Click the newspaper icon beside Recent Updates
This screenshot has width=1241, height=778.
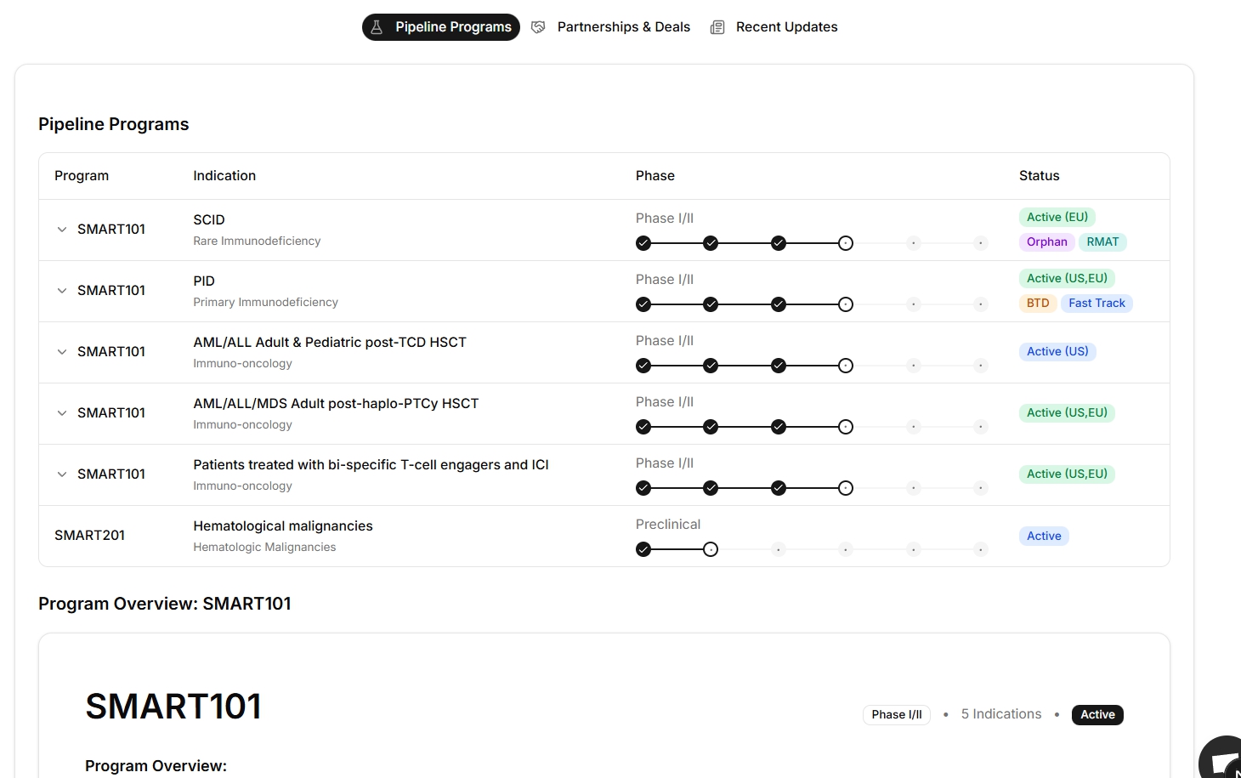(x=717, y=27)
